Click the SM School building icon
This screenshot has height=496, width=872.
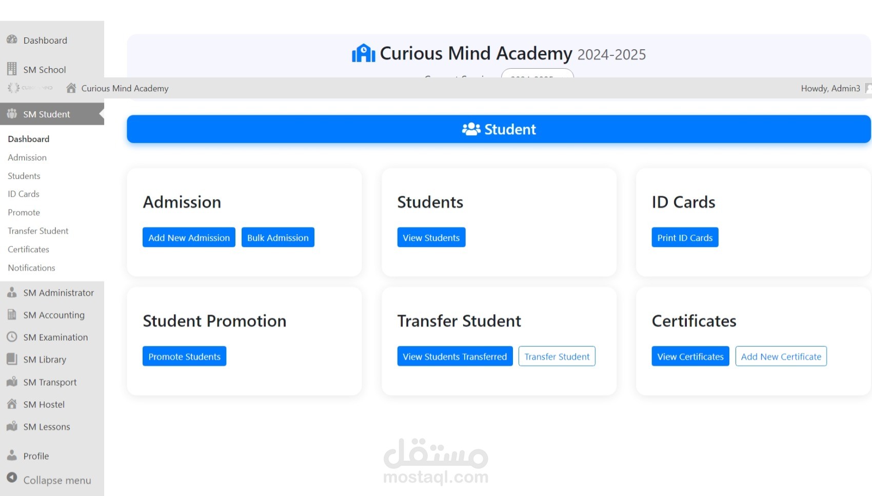12,69
